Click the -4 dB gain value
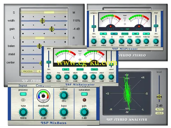 [x=76, y=29]
